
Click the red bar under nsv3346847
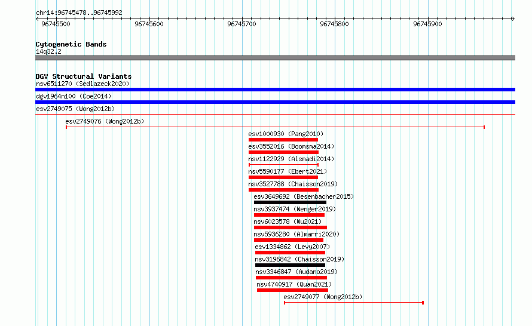pyautogui.click(x=292, y=278)
